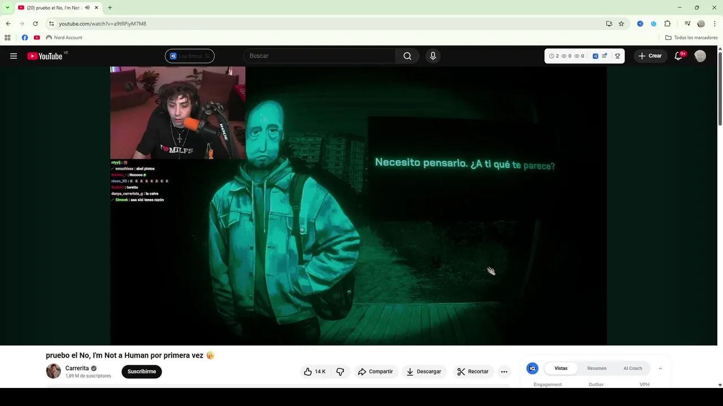Viewport: 723px width, 406px height.
Task: Open Facebook bookmark icon
Action: point(25,38)
